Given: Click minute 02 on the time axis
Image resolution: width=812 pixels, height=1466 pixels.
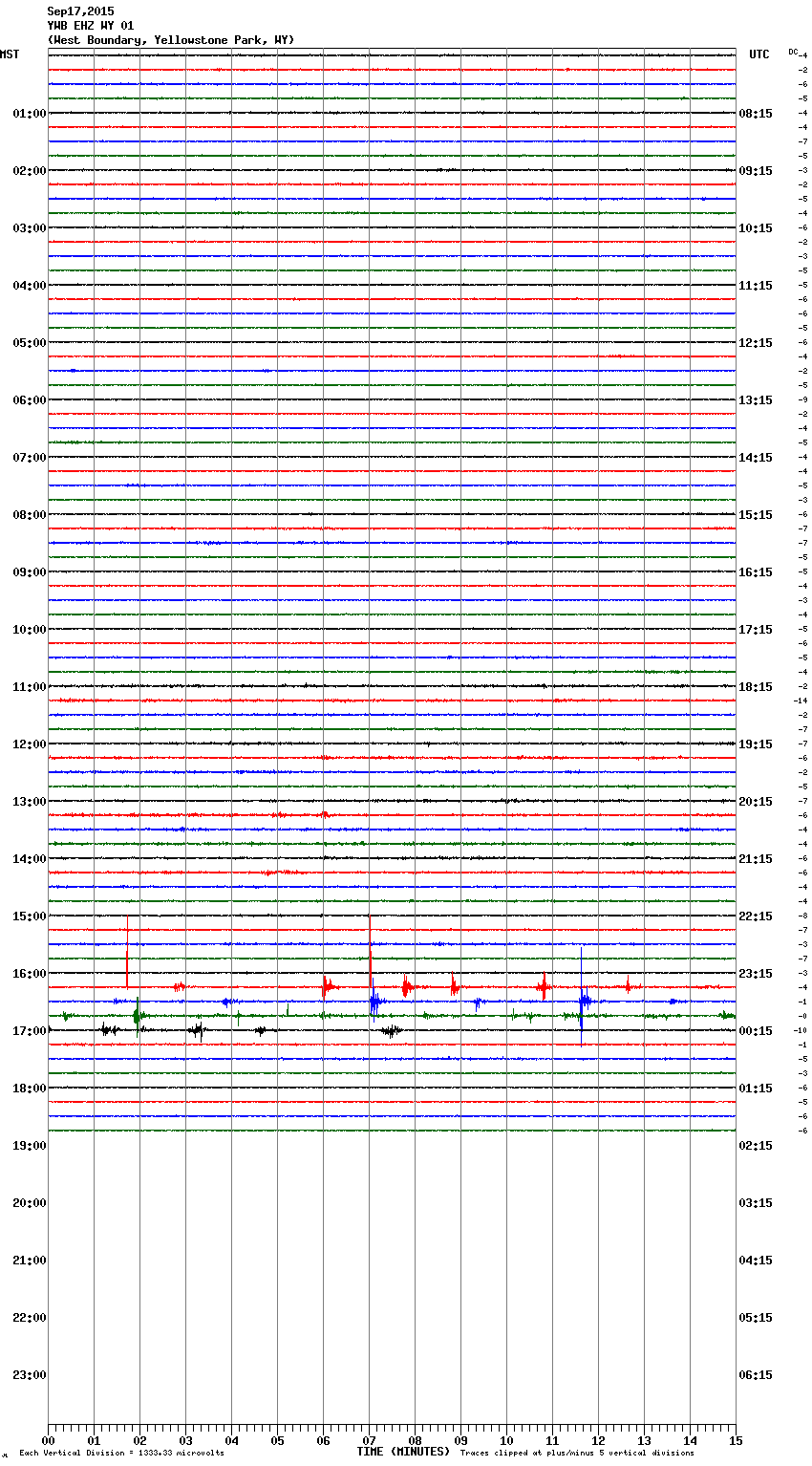Looking at the screenshot, I should click(x=139, y=1441).
